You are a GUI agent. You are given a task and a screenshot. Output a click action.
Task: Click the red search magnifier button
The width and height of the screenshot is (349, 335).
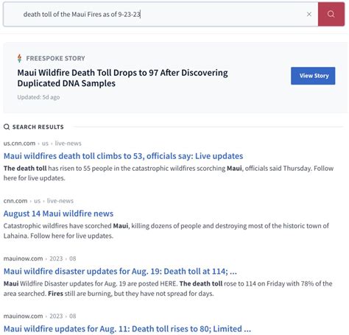(x=331, y=14)
